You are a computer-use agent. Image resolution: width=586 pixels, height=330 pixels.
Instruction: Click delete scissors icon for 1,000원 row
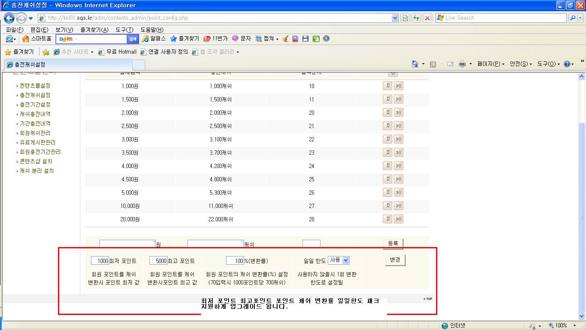pyautogui.click(x=399, y=86)
